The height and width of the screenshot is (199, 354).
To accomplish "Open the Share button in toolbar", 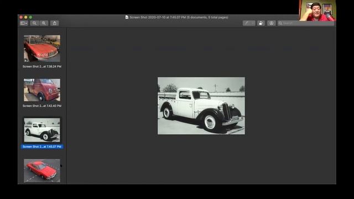I will click(x=55, y=23).
